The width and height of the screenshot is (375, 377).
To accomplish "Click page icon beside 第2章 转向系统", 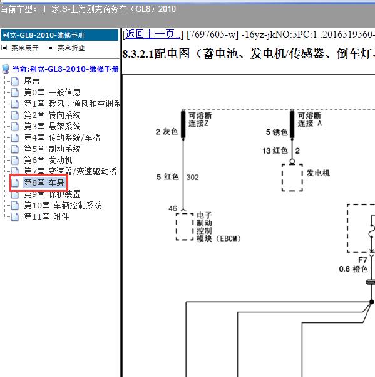I will (x=15, y=115).
